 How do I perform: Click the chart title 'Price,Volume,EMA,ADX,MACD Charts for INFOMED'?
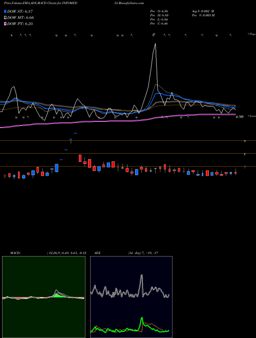pos(41,3)
